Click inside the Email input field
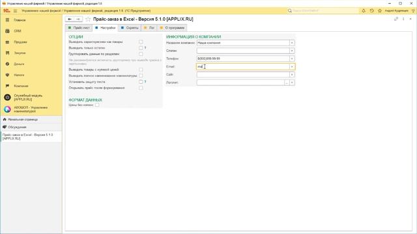This screenshot has height=234, width=417. pos(243,66)
